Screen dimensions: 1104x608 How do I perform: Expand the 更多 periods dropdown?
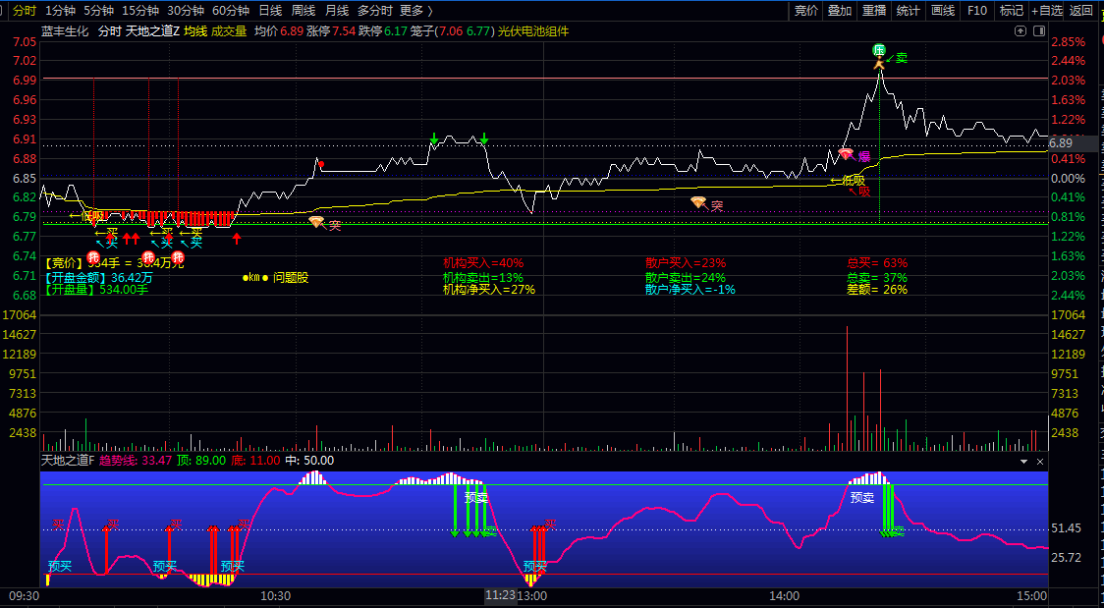point(415,11)
